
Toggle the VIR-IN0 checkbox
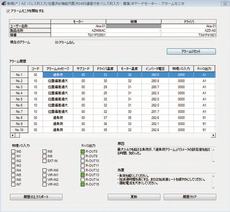[x=44, y=170]
